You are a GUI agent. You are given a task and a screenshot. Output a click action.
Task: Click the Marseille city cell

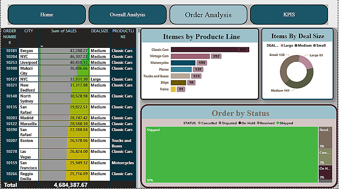[x=29, y=123]
